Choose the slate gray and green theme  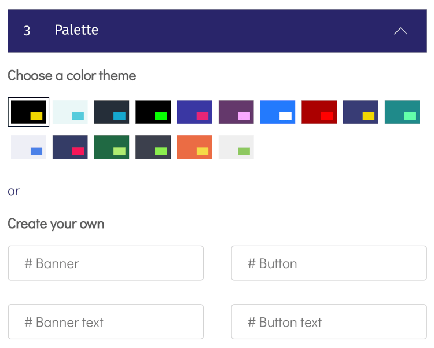tap(153, 147)
